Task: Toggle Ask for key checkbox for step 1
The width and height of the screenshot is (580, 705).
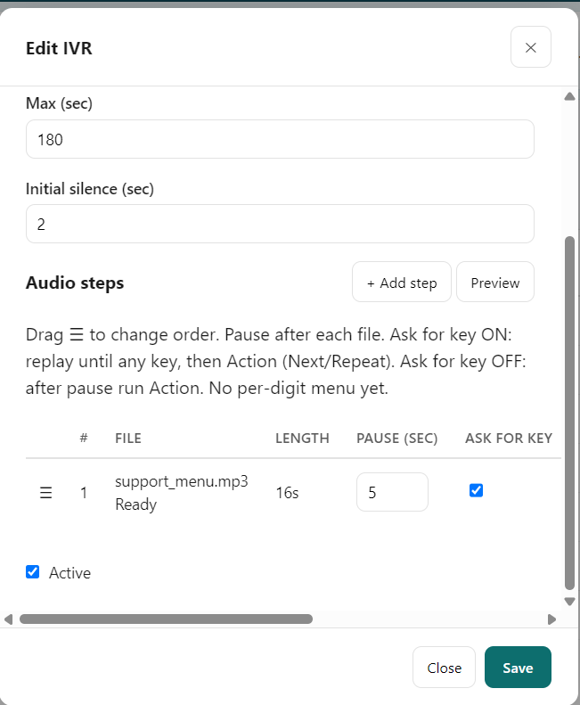Action: point(476,490)
